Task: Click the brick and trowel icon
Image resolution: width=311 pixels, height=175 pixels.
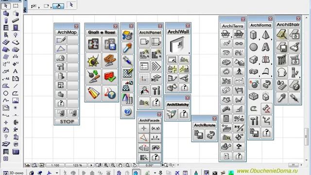Action: (x=110, y=60)
